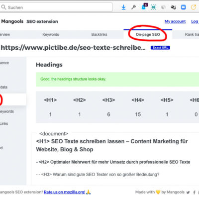Select the Links sidebar item
Image resolution: width=199 pixels, height=199 pixels.
4,123
